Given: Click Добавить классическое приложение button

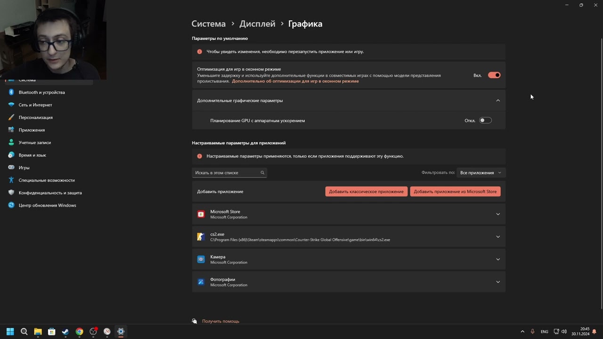Looking at the screenshot, I should pos(366,192).
